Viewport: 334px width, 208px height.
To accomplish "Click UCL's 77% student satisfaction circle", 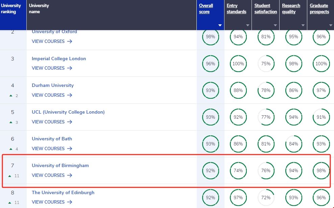I will click(266, 117).
